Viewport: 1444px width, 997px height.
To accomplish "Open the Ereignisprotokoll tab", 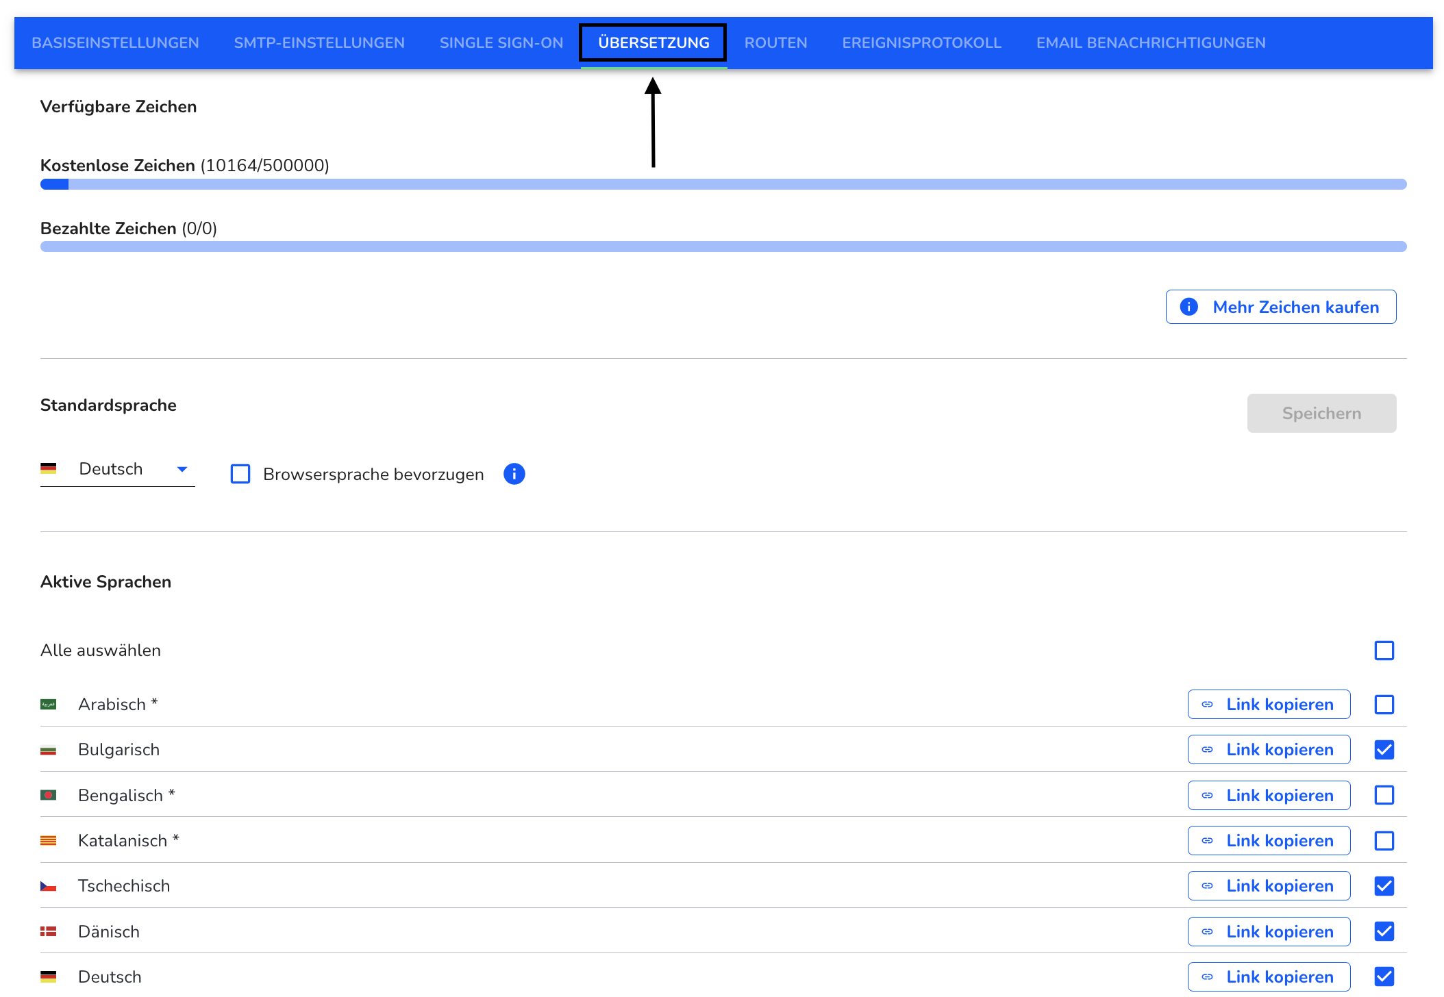I will (922, 42).
